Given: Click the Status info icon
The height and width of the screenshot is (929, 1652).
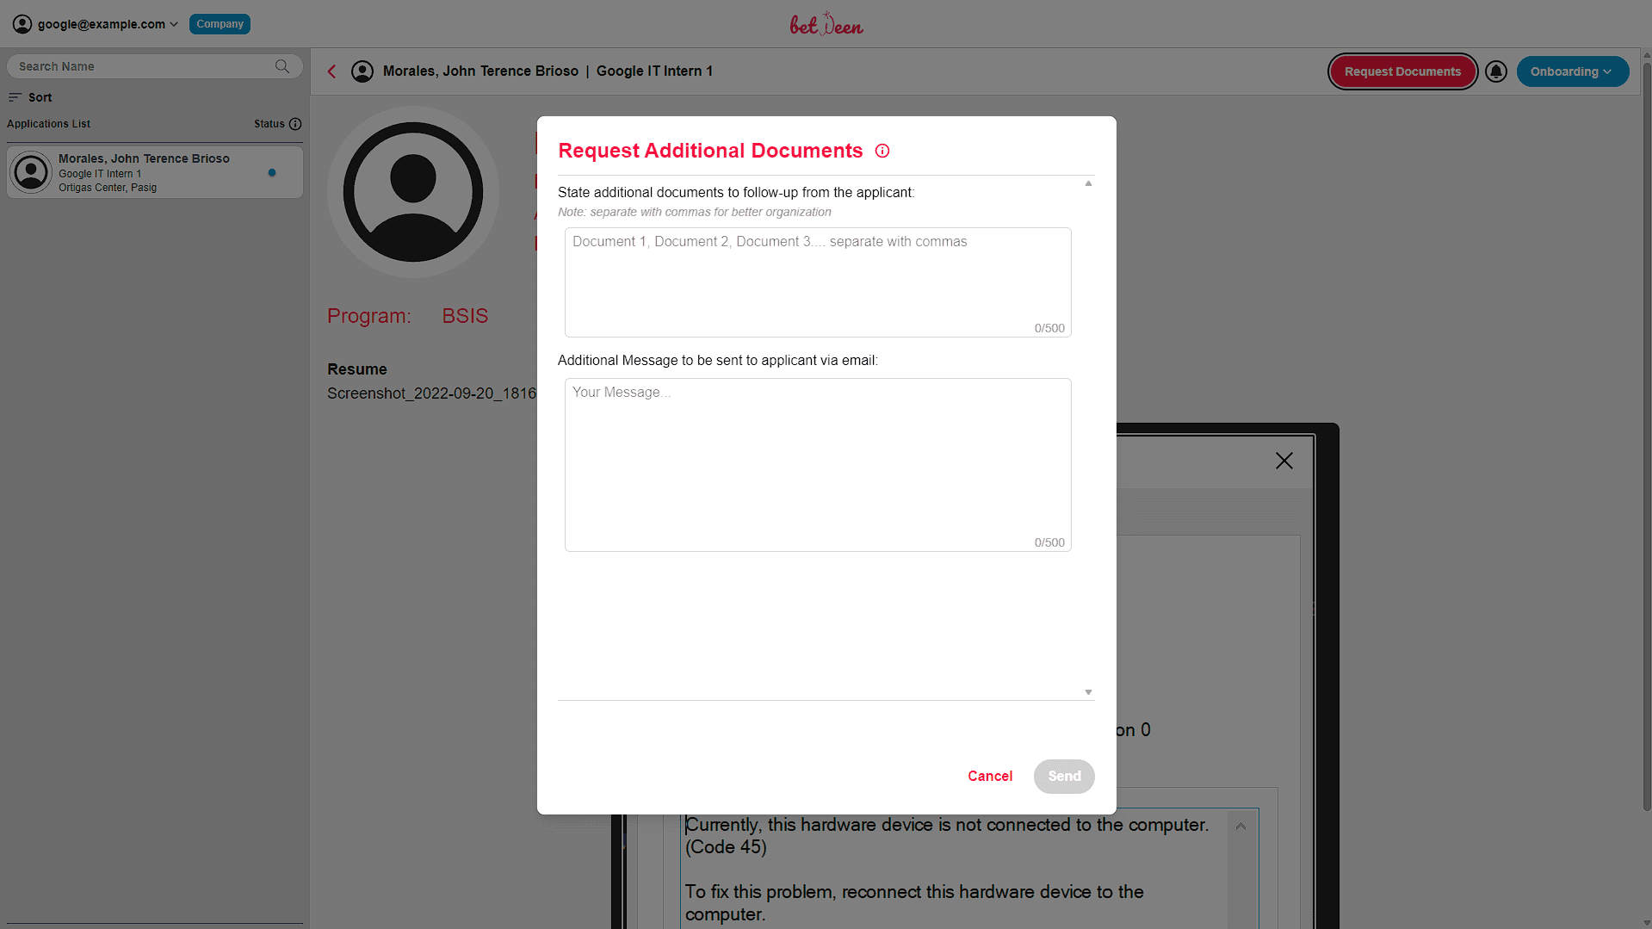Looking at the screenshot, I should pos(295,124).
